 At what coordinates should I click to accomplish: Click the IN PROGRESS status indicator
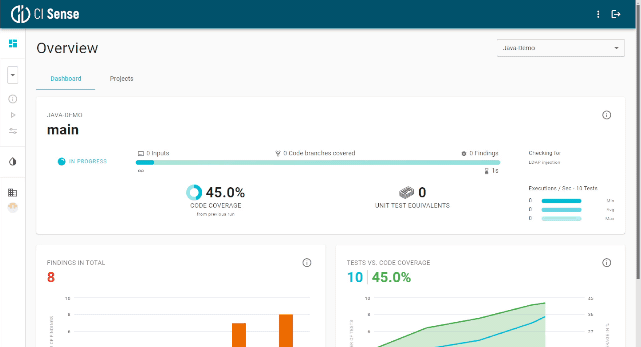coord(82,161)
